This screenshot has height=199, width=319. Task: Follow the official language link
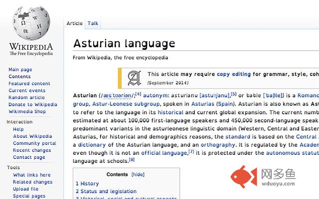point(164,153)
